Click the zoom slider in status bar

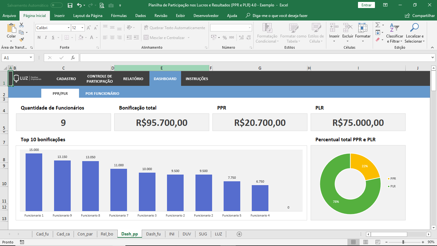(403, 242)
